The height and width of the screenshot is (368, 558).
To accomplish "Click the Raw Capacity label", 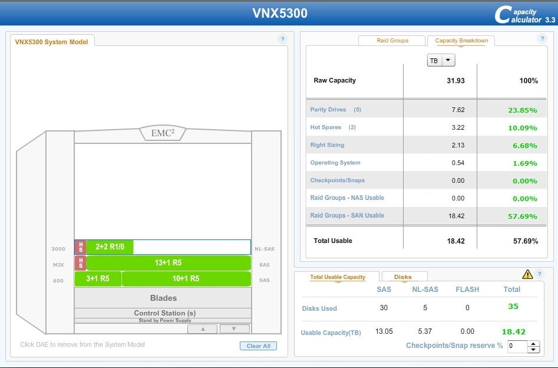I will tap(335, 80).
